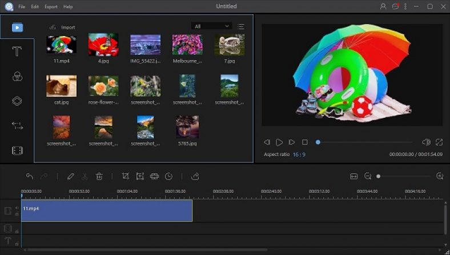Toggle fullscreen preview mode
This screenshot has height=255, width=450.
(x=439, y=142)
